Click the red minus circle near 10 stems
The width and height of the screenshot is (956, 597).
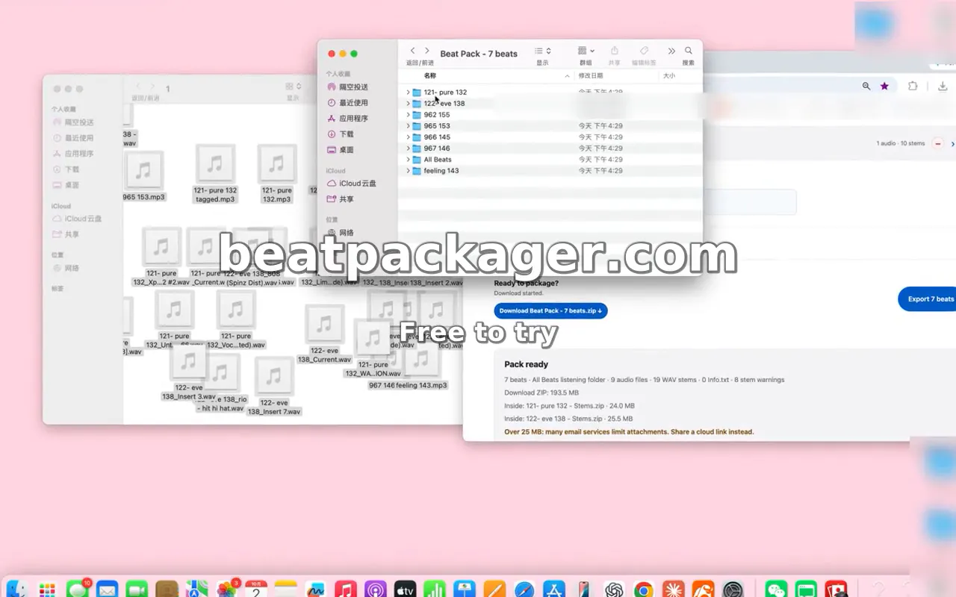pos(938,143)
